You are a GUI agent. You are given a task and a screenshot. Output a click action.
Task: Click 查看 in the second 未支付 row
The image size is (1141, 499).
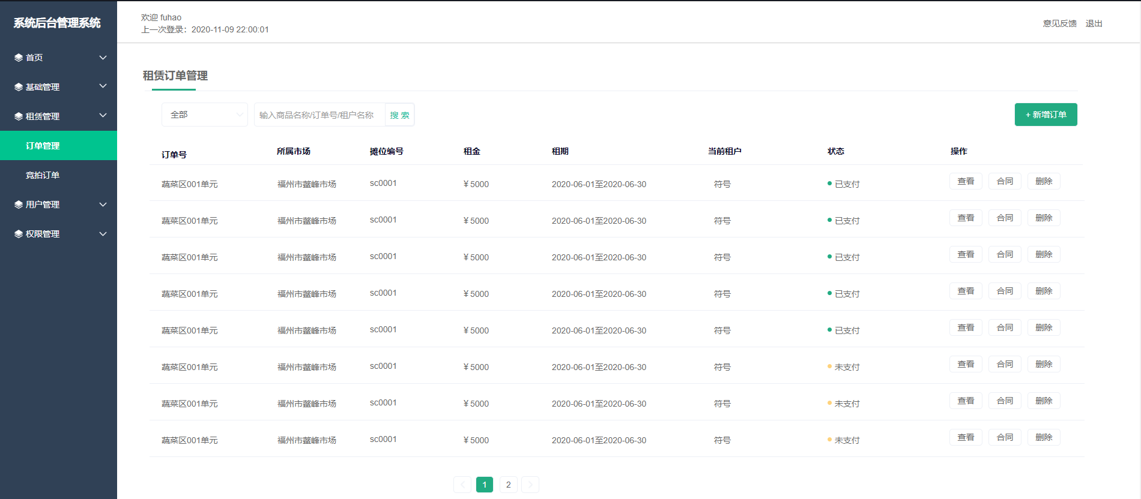[x=966, y=401]
